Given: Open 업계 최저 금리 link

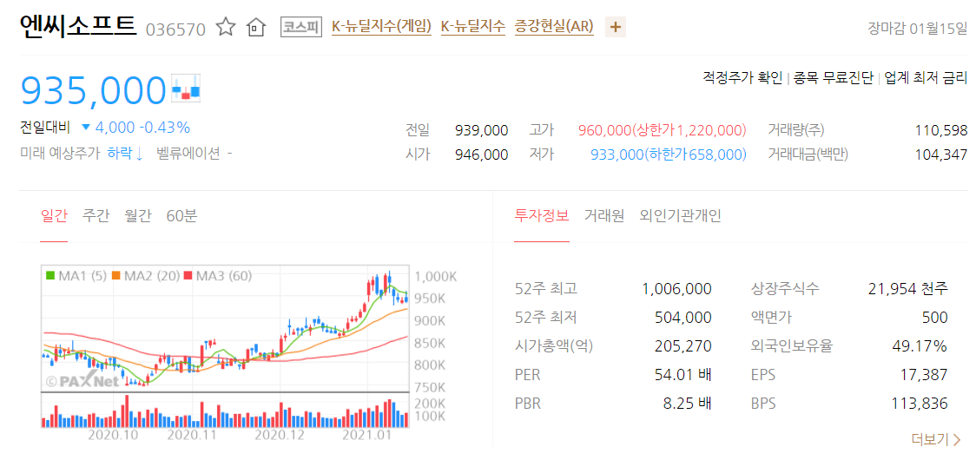Looking at the screenshot, I should pos(926,78).
